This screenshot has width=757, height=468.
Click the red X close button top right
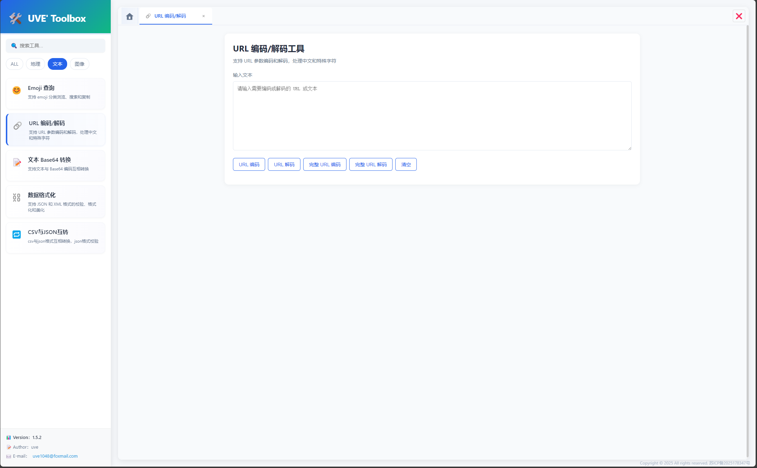click(739, 16)
